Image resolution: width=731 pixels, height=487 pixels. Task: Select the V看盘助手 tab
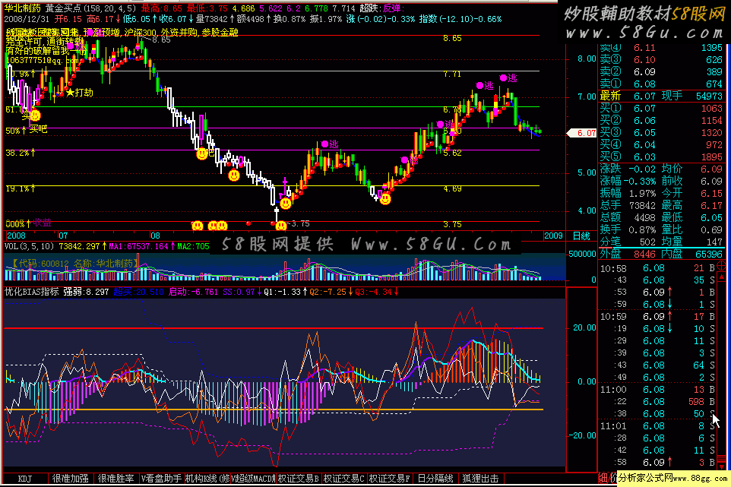(161, 479)
